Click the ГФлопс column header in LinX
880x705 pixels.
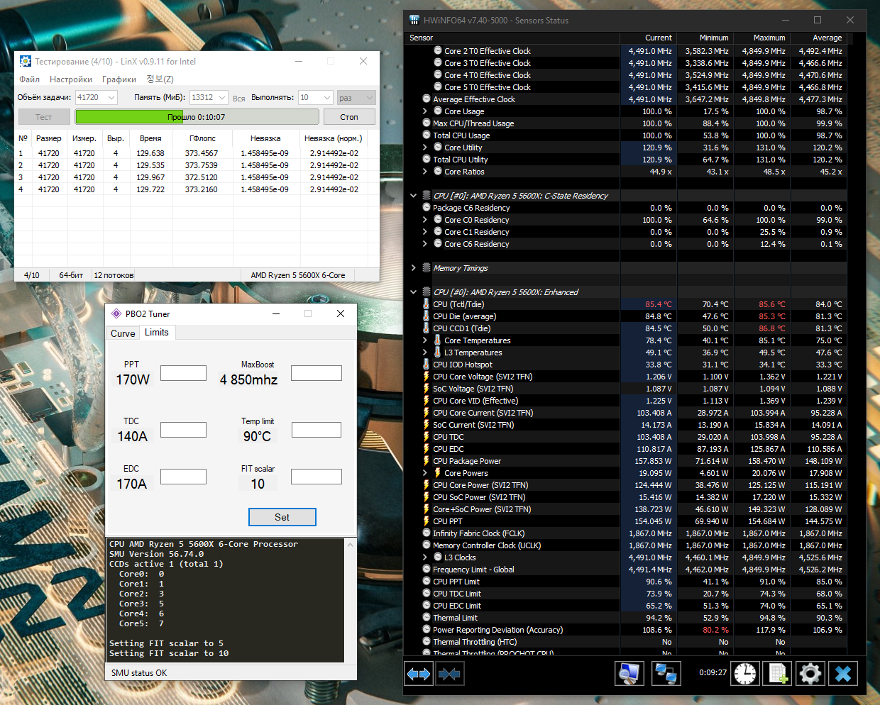tap(202, 138)
